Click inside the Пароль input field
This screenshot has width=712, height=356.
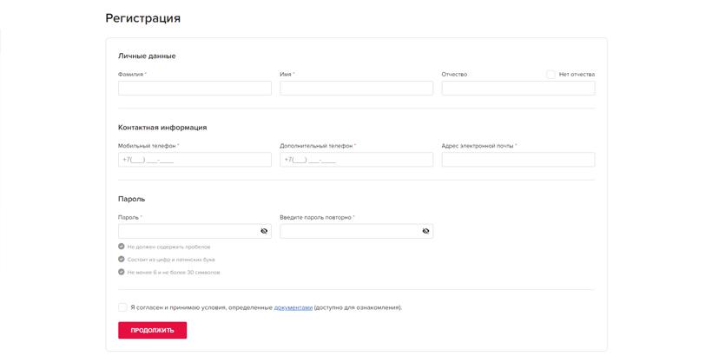point(187,231)
